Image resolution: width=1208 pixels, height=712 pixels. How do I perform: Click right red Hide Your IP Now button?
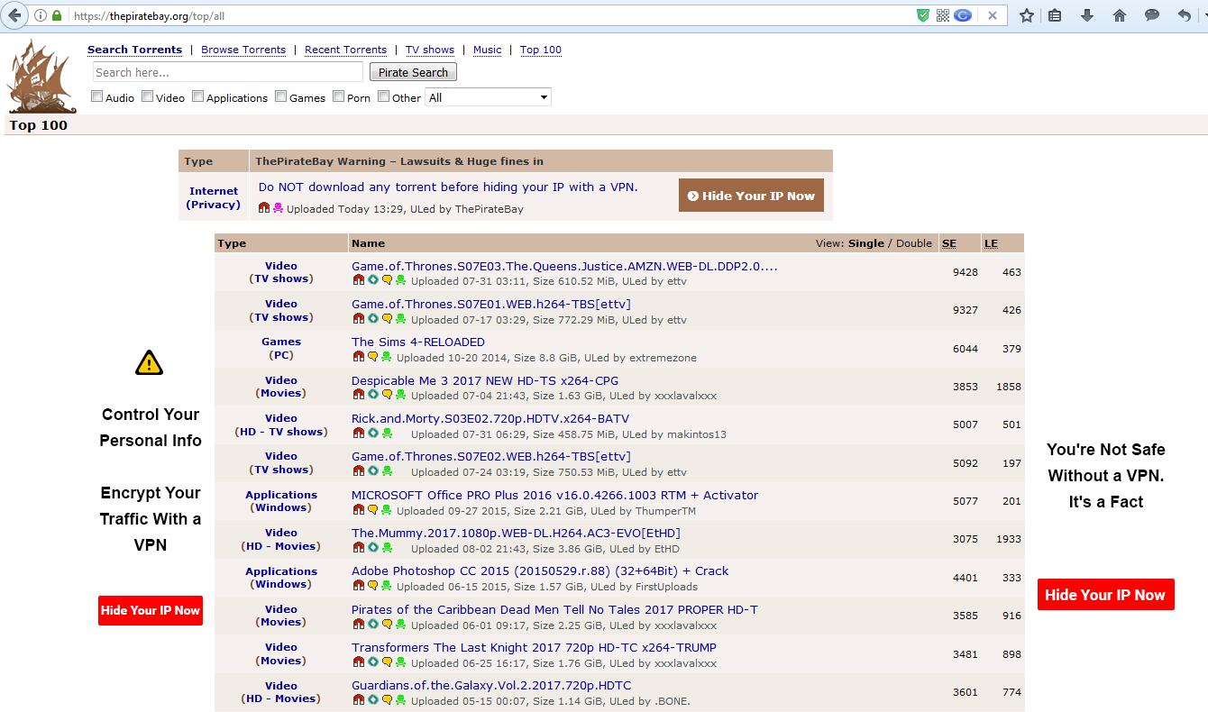pos(1105,595)
